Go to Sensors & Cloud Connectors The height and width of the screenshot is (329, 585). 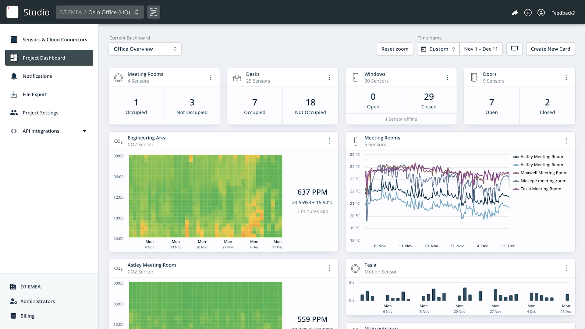(55, 40)
